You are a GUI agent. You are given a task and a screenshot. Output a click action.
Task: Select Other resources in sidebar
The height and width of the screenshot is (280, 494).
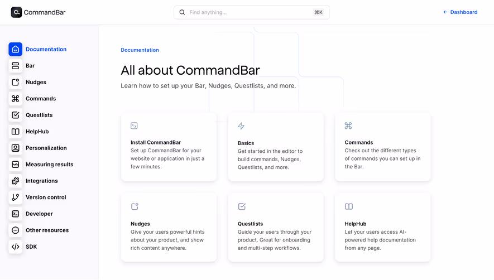click(x=47, y=230)
